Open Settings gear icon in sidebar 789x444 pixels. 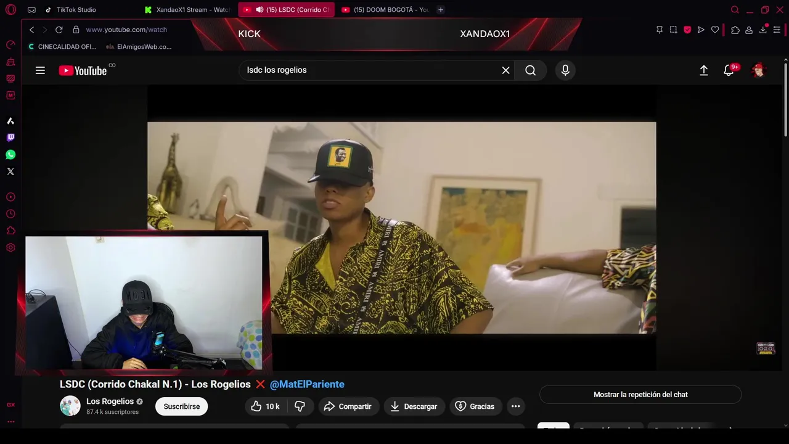(10, 248)
